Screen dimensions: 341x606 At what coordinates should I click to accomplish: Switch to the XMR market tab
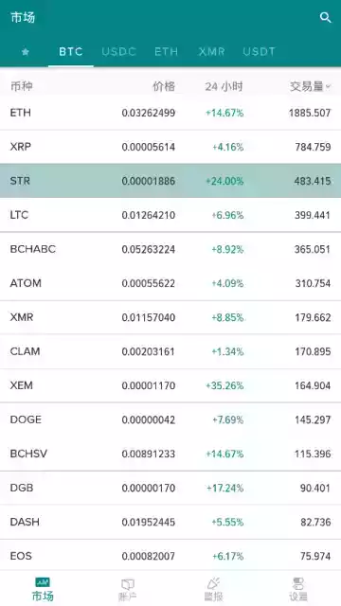(211, 52)
